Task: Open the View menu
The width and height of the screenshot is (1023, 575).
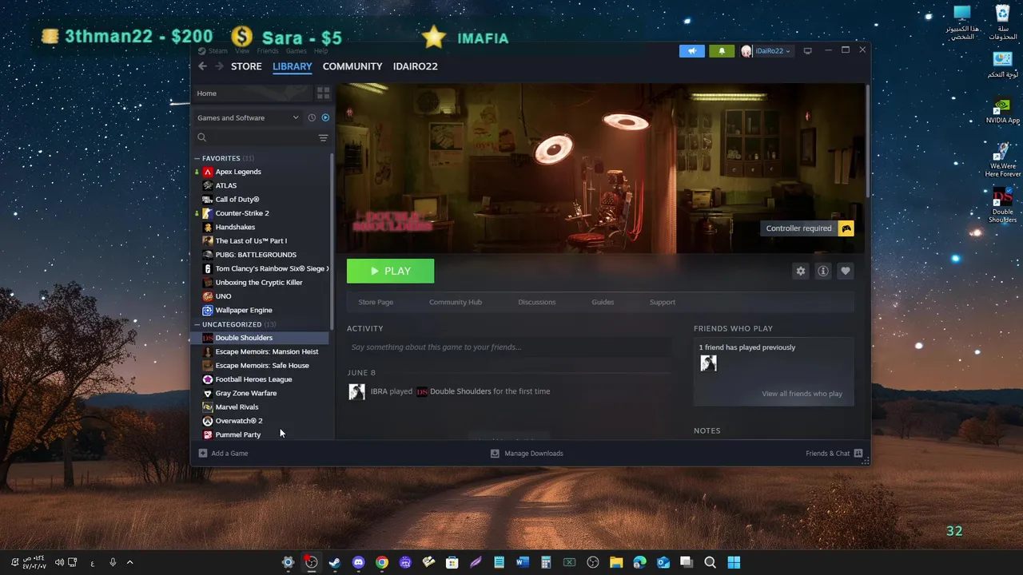Action: pyautogui.click(x=242, y=51)
